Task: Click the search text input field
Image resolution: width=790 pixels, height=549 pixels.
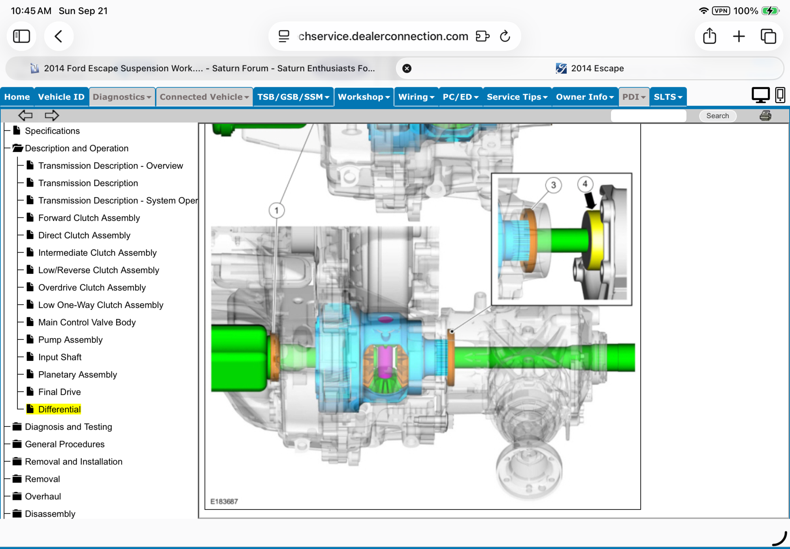Action: tap(648, 116)
